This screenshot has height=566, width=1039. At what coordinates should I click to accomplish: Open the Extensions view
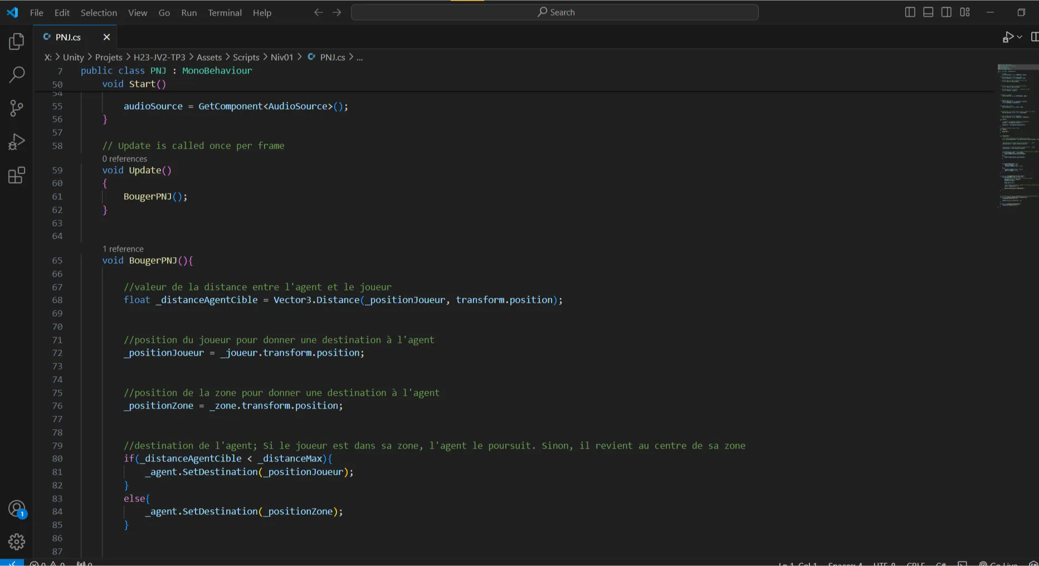pos(16,175)
